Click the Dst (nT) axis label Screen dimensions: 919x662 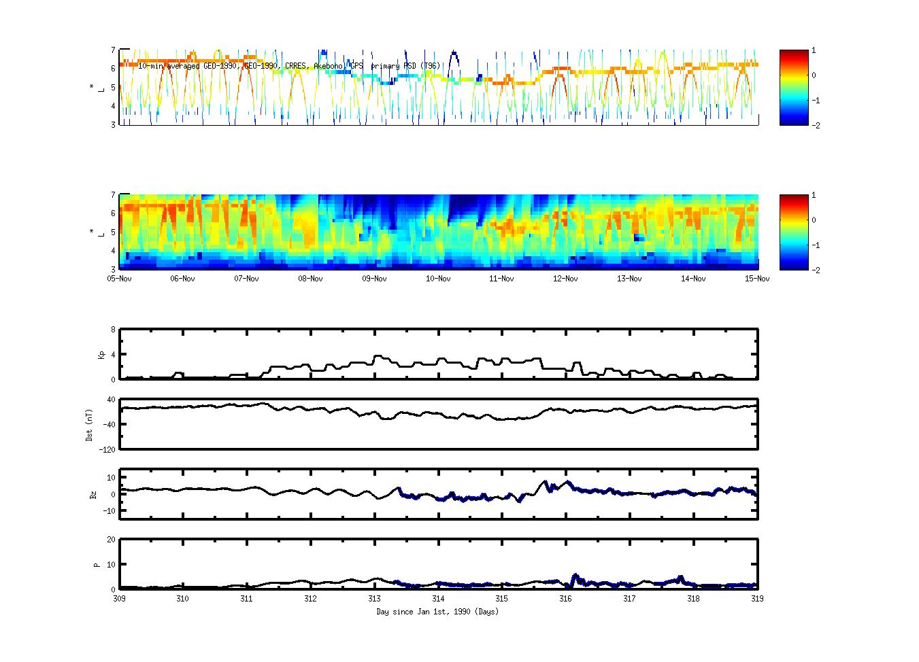[90, 425]
